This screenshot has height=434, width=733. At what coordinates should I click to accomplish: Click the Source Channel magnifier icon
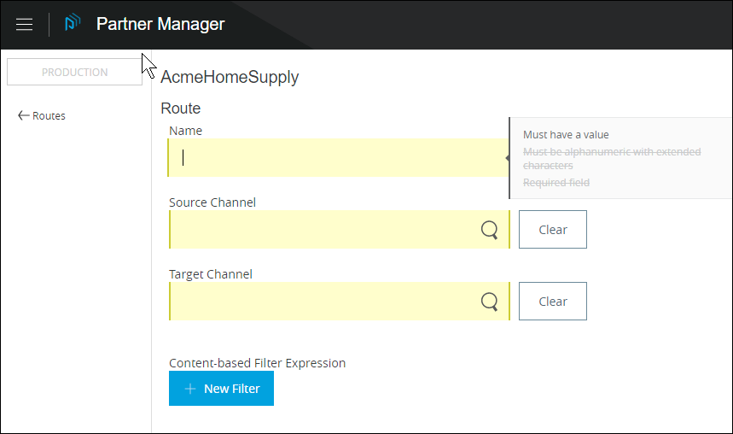pyautogui.click(x=489, y=230)
